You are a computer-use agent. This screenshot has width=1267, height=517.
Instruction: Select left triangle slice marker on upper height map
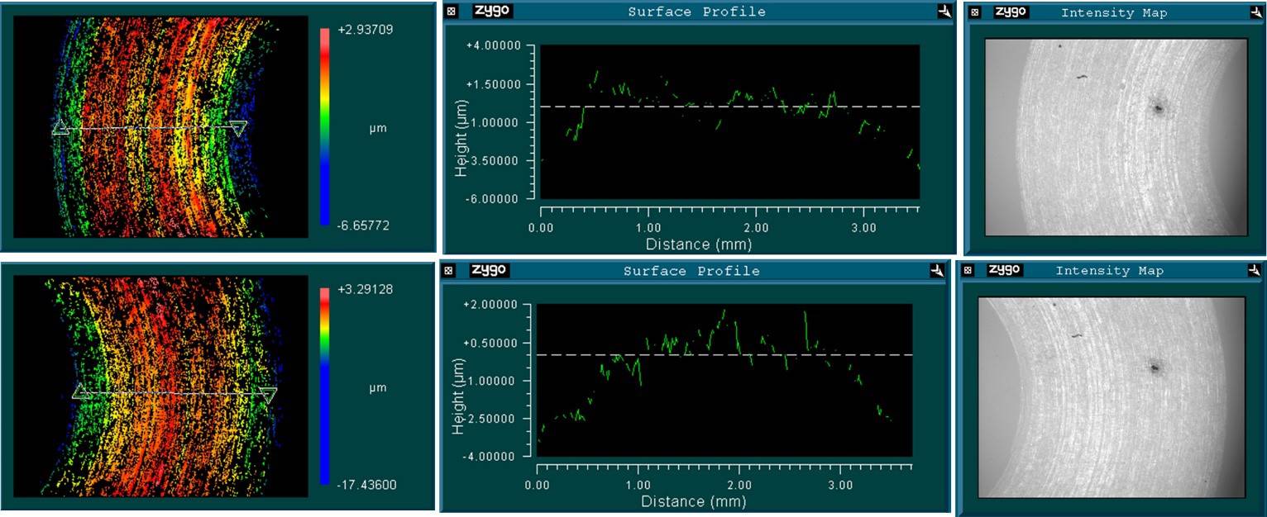click(60, 128)
